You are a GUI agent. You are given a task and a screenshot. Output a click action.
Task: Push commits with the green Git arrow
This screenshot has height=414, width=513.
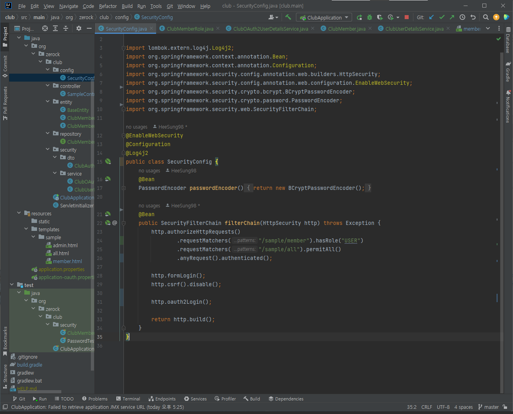click(452, 17)
